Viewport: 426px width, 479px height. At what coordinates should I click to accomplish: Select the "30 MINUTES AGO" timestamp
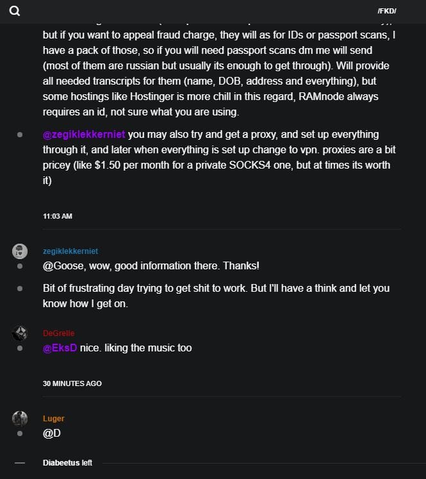(72, 383)
